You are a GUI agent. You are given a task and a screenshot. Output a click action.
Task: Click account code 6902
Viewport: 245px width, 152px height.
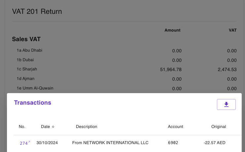(x=173, y=143)
